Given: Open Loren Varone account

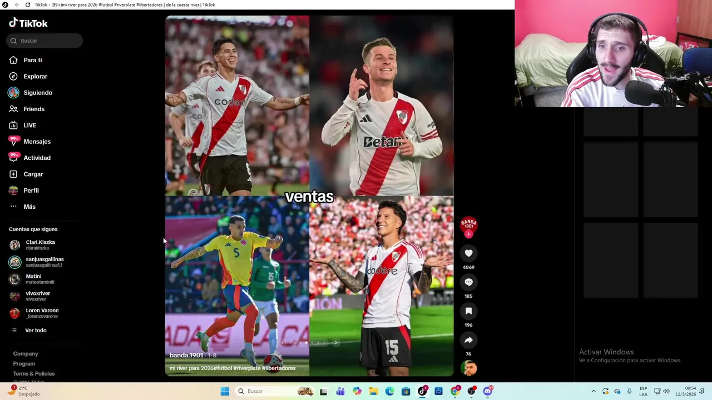Looking at the screenshot, I should [x=34, y=313].
